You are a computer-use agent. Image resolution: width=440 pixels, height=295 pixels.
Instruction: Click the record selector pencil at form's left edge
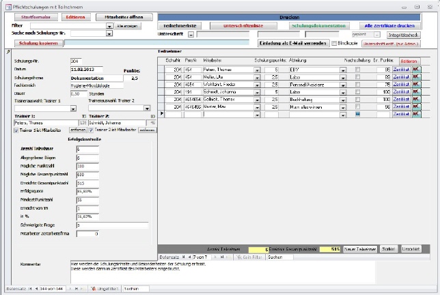[x=8, y=52]
